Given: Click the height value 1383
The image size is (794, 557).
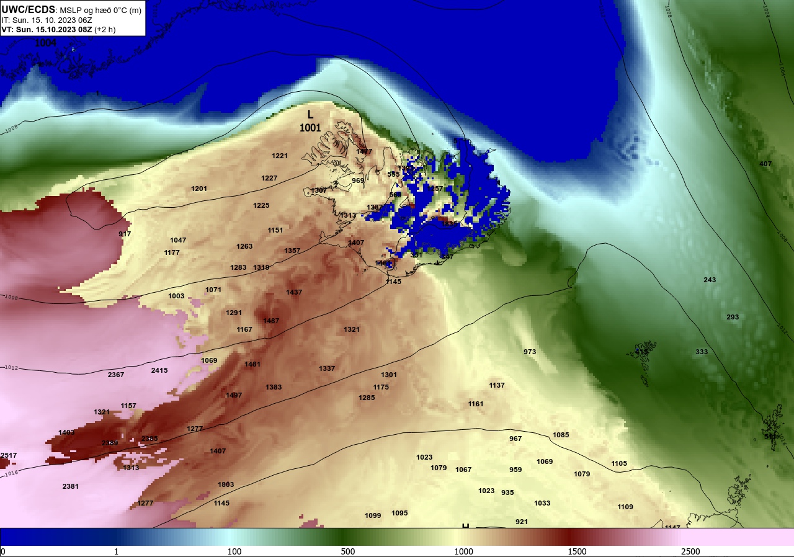Looking at the screenshot, I should pos(274,387).
